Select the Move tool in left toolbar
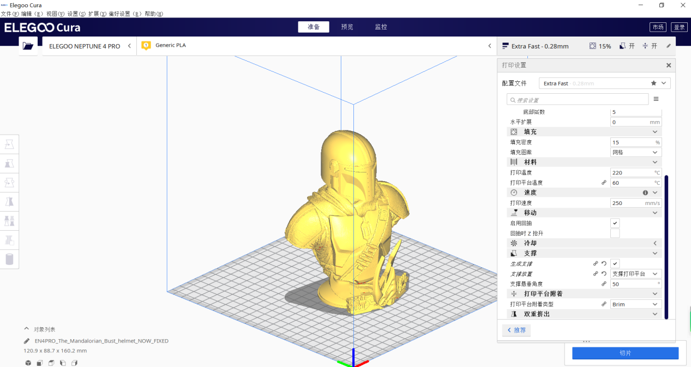 tap(9, 145)
